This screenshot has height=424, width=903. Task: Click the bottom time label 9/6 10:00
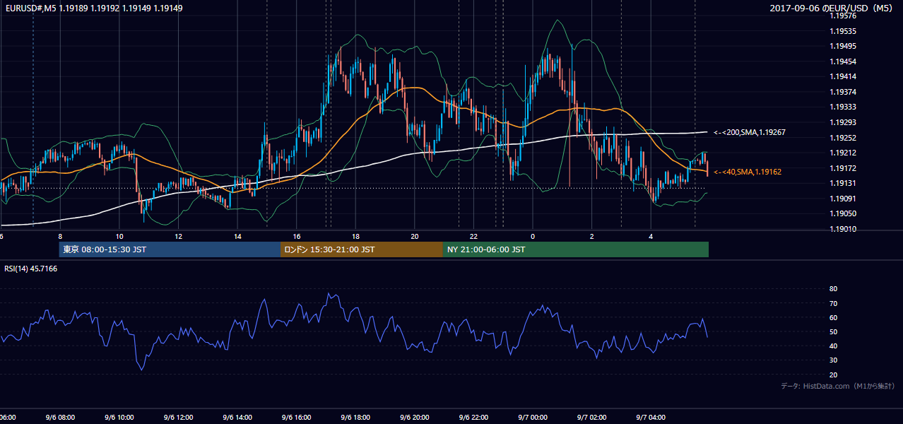pos(119,418)
